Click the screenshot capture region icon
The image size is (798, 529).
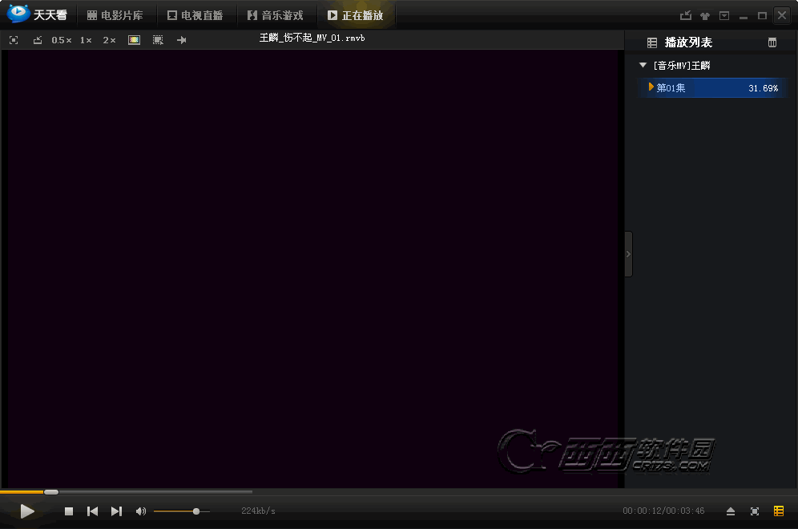[x=159, y=40]
